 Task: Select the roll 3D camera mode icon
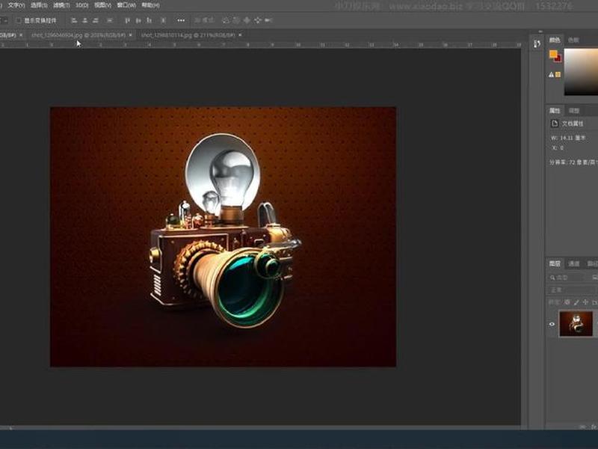click(x=236, y=20)
